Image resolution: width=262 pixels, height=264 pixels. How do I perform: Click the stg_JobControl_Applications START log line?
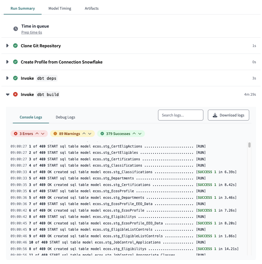[108, 242]
